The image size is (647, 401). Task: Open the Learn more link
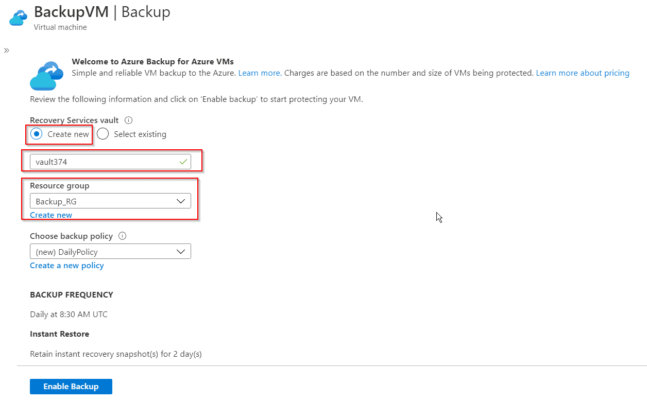(259, 73)
